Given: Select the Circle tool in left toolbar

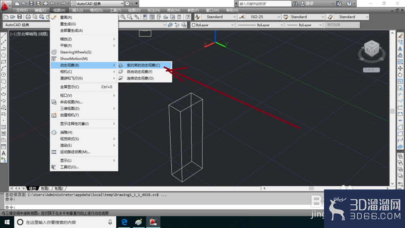Looking at the screenshot, I should pyautogui.click(x=4, y=75).
